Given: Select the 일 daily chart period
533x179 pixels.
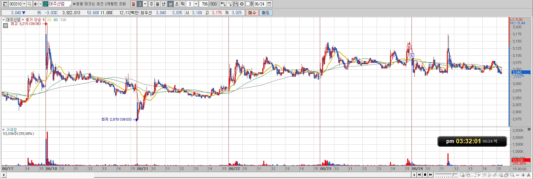Looking at the screenshot, I should coord(133,4).
